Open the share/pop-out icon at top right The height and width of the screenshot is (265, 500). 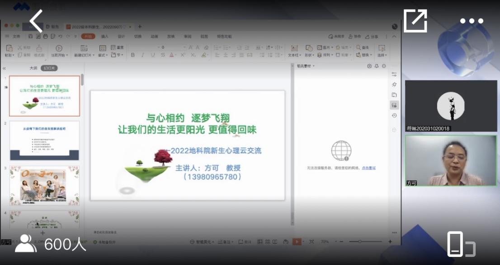click(415, 21)
